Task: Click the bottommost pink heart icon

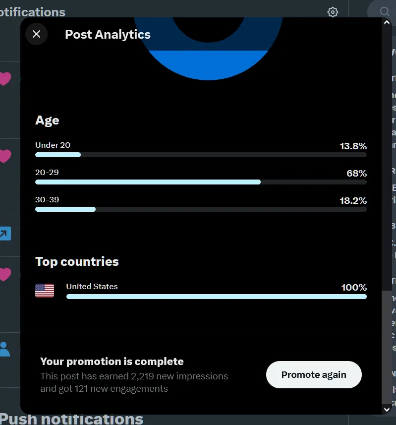Action: point(4,274)
